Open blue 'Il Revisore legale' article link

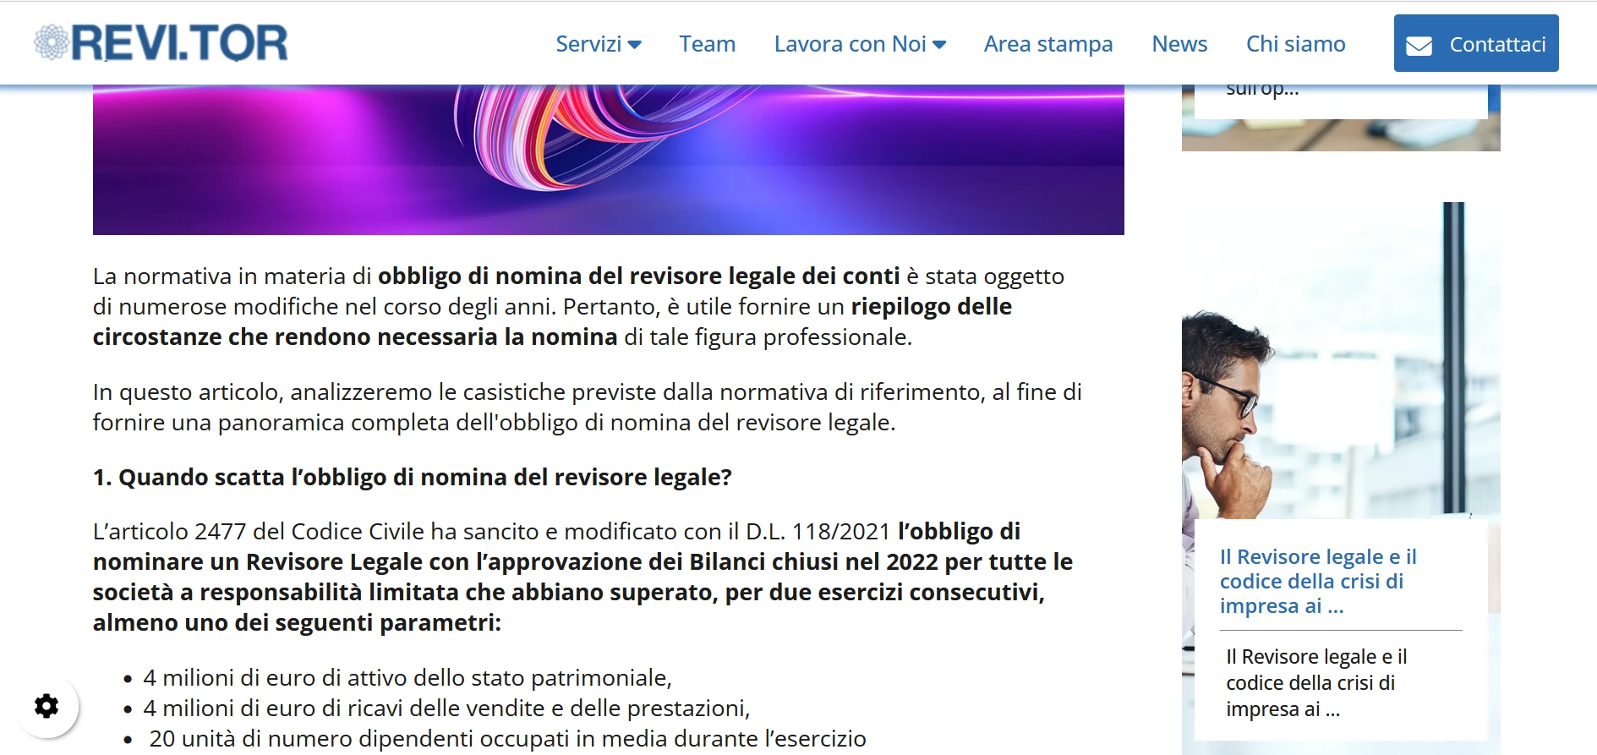[1317, 581]
